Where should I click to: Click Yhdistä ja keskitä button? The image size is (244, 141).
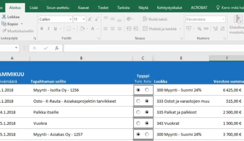coord(160,29)
